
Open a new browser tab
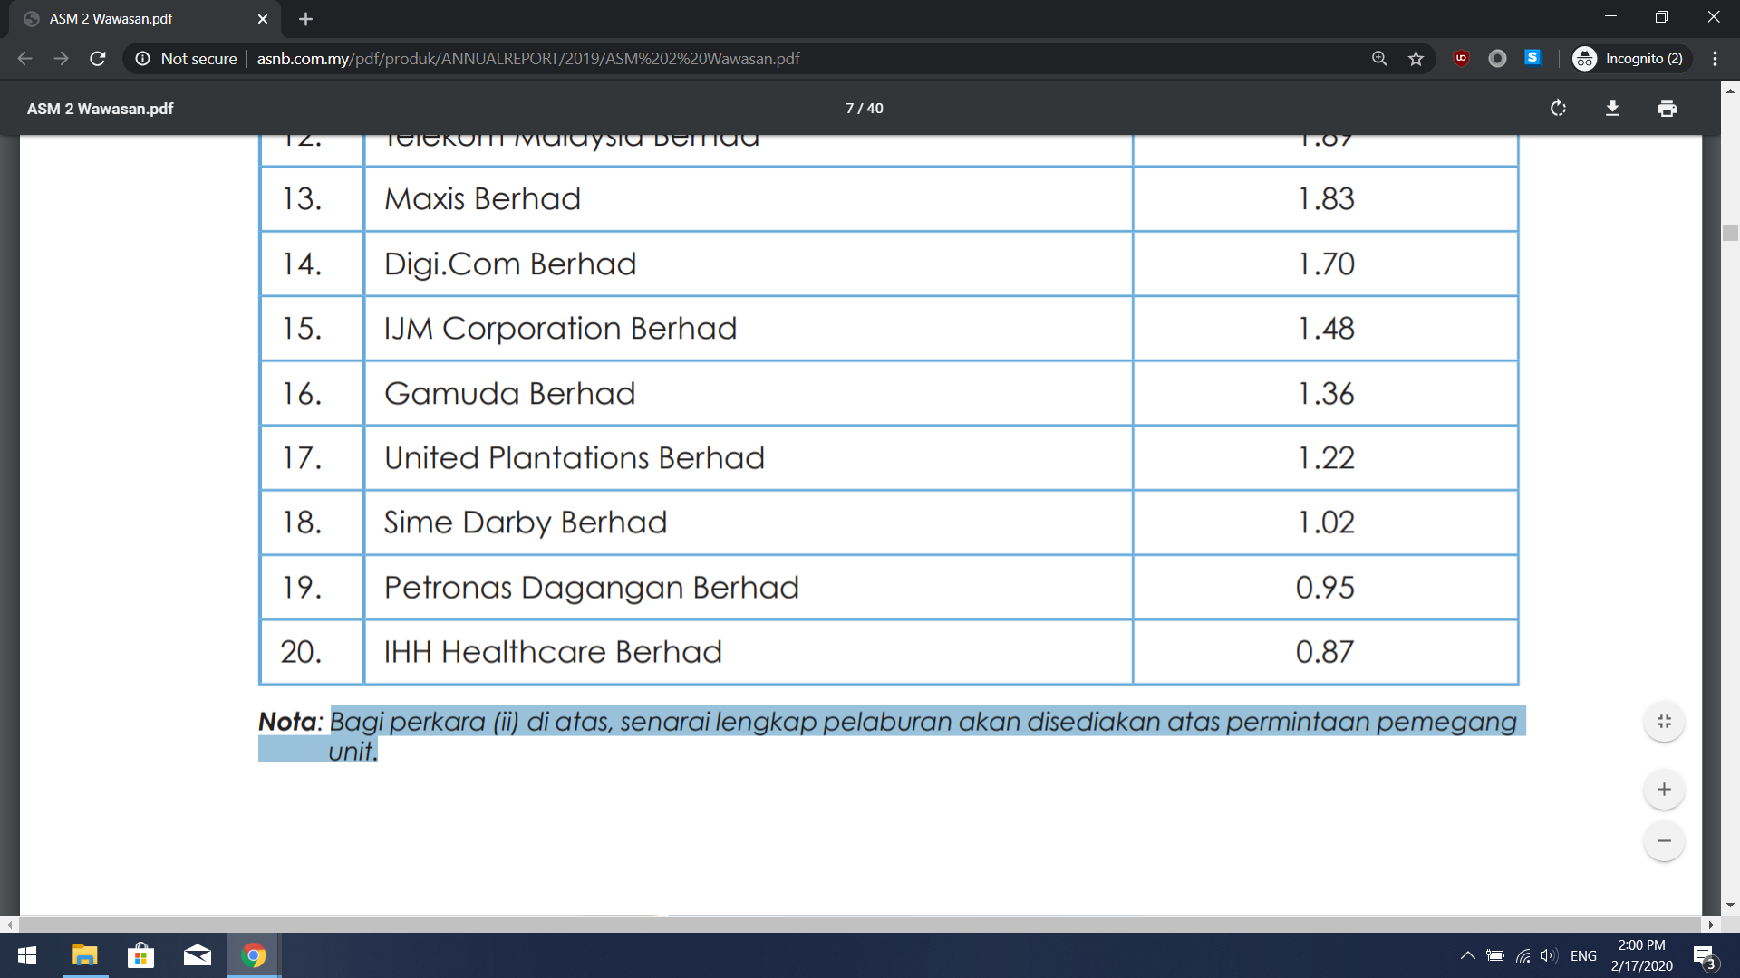point(305,19)
